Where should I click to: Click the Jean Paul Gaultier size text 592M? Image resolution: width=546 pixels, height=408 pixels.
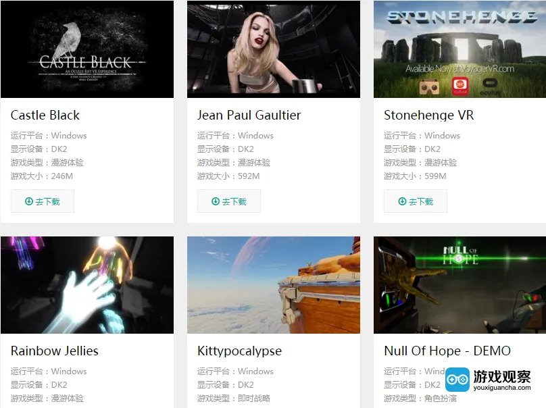point(249,176)
